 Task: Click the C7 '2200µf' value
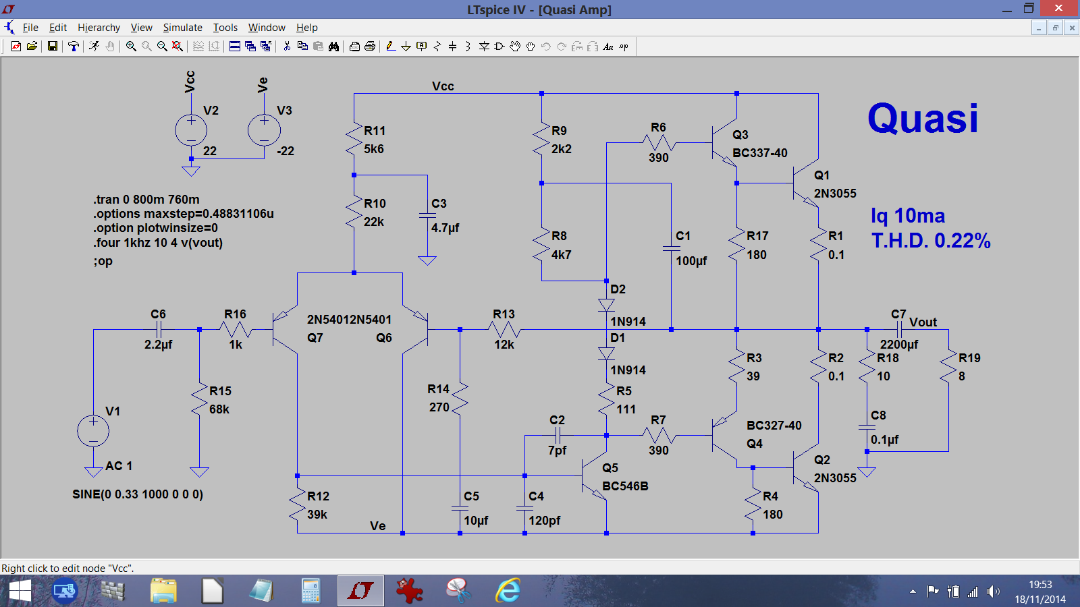[899, 345]
